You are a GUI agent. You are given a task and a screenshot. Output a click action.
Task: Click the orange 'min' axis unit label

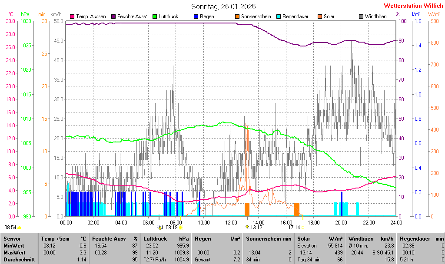tap(42, 14)
